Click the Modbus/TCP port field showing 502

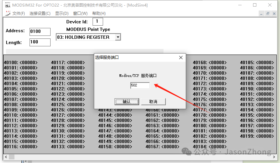[x=140, y=85]
